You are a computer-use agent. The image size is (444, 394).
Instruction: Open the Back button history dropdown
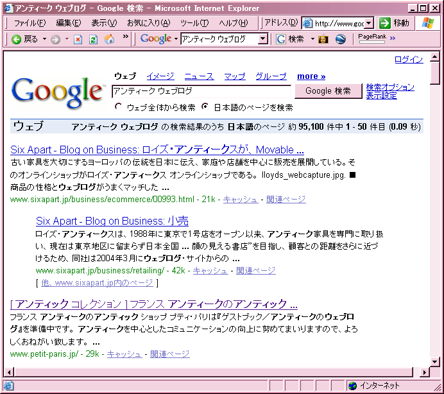click(x=44, y=39)
